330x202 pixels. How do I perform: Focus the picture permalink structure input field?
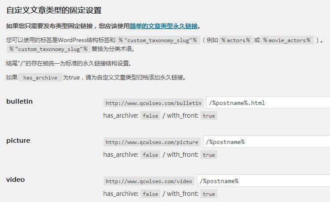(x=267, y=141)
